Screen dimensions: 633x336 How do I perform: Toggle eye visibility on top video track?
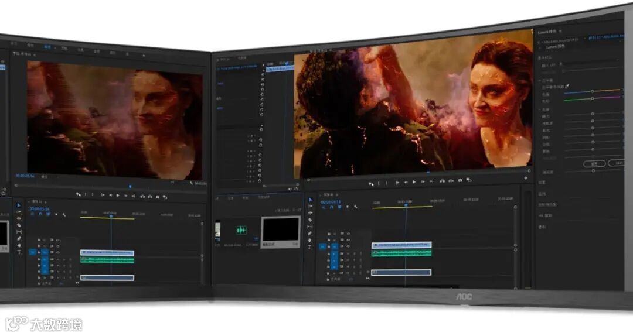pyautogui.click(x=348, y=234)
